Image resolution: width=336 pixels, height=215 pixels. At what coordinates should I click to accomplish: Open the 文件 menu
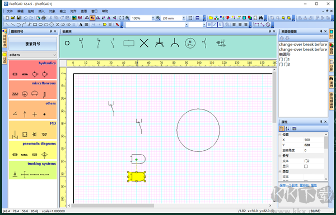coord(10,11)
